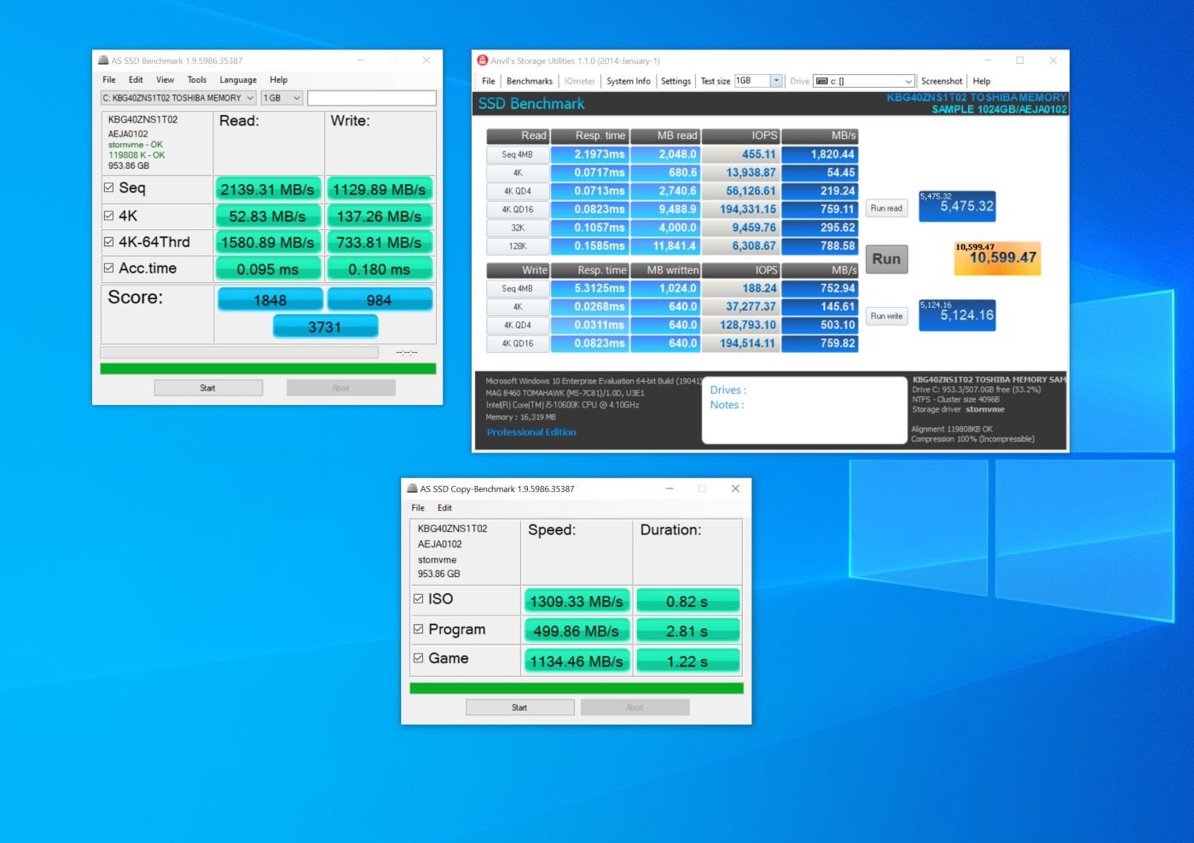This screenshot has width=1194, height=843.
Task: Toggle the ISO checkbox in Copy-Benchmark
Action: (418, 598)
